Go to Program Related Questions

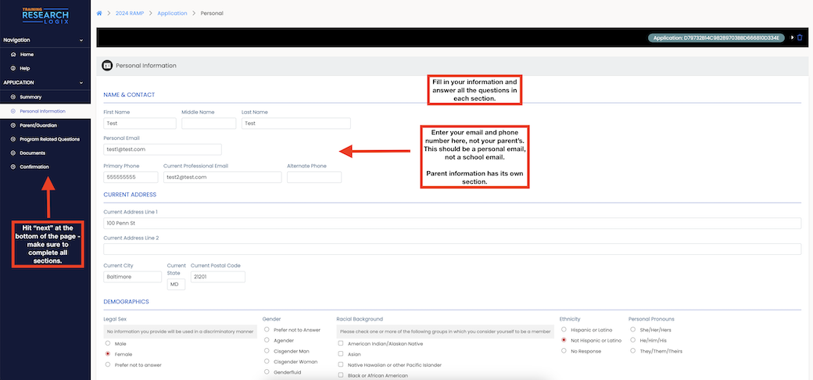point(49,139)
